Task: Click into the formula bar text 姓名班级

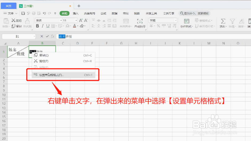Action: (x=65, y=36)
